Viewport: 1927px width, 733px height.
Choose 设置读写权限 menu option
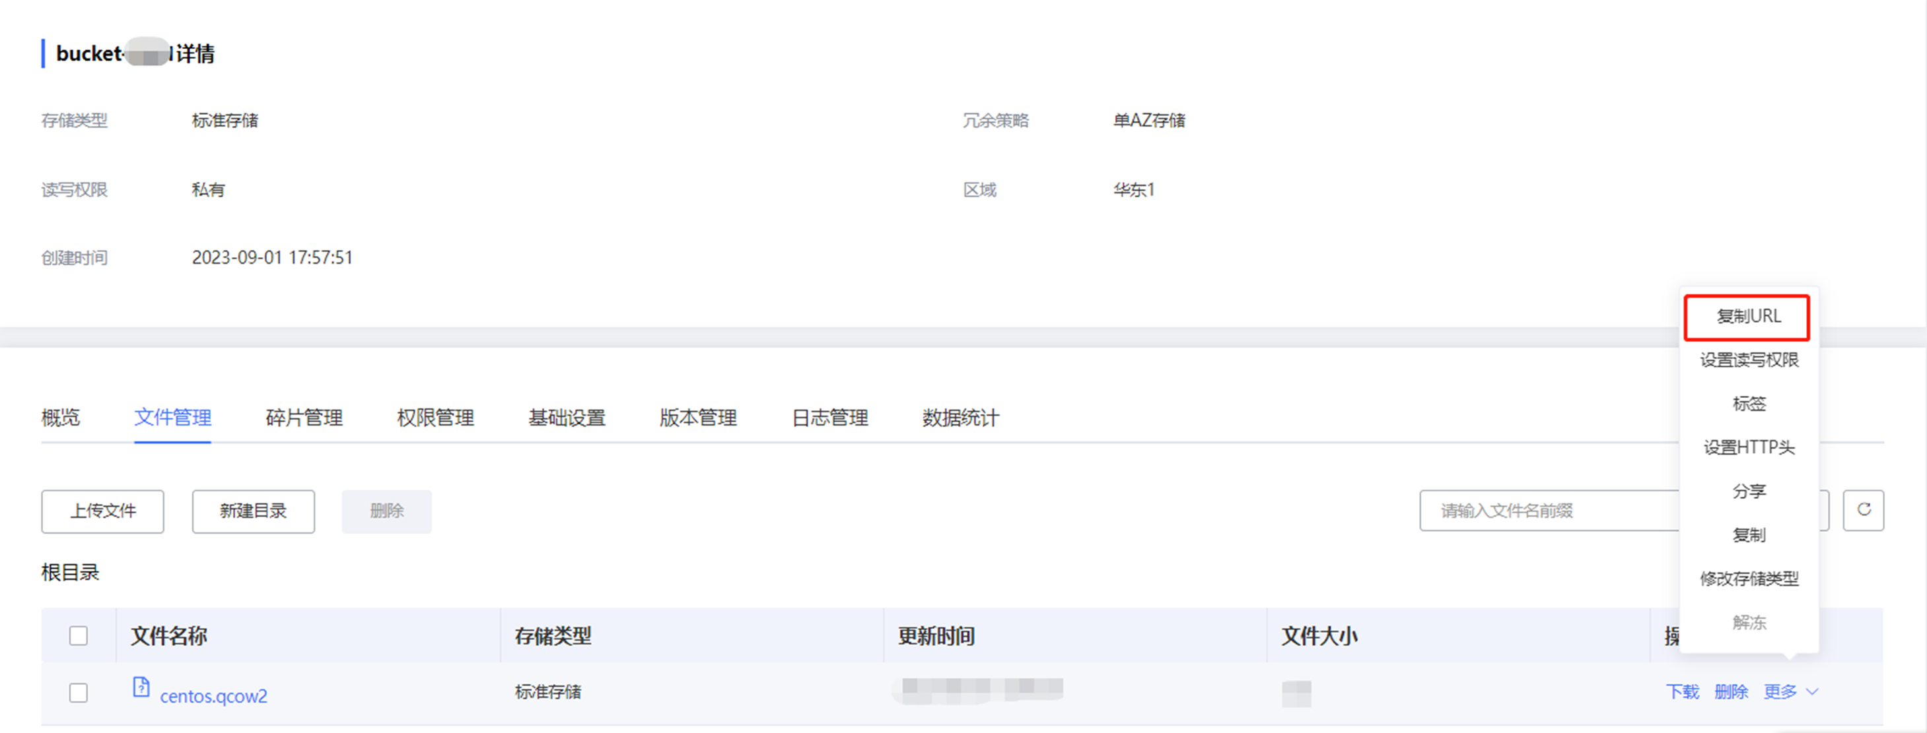(x=1748, y=360)
